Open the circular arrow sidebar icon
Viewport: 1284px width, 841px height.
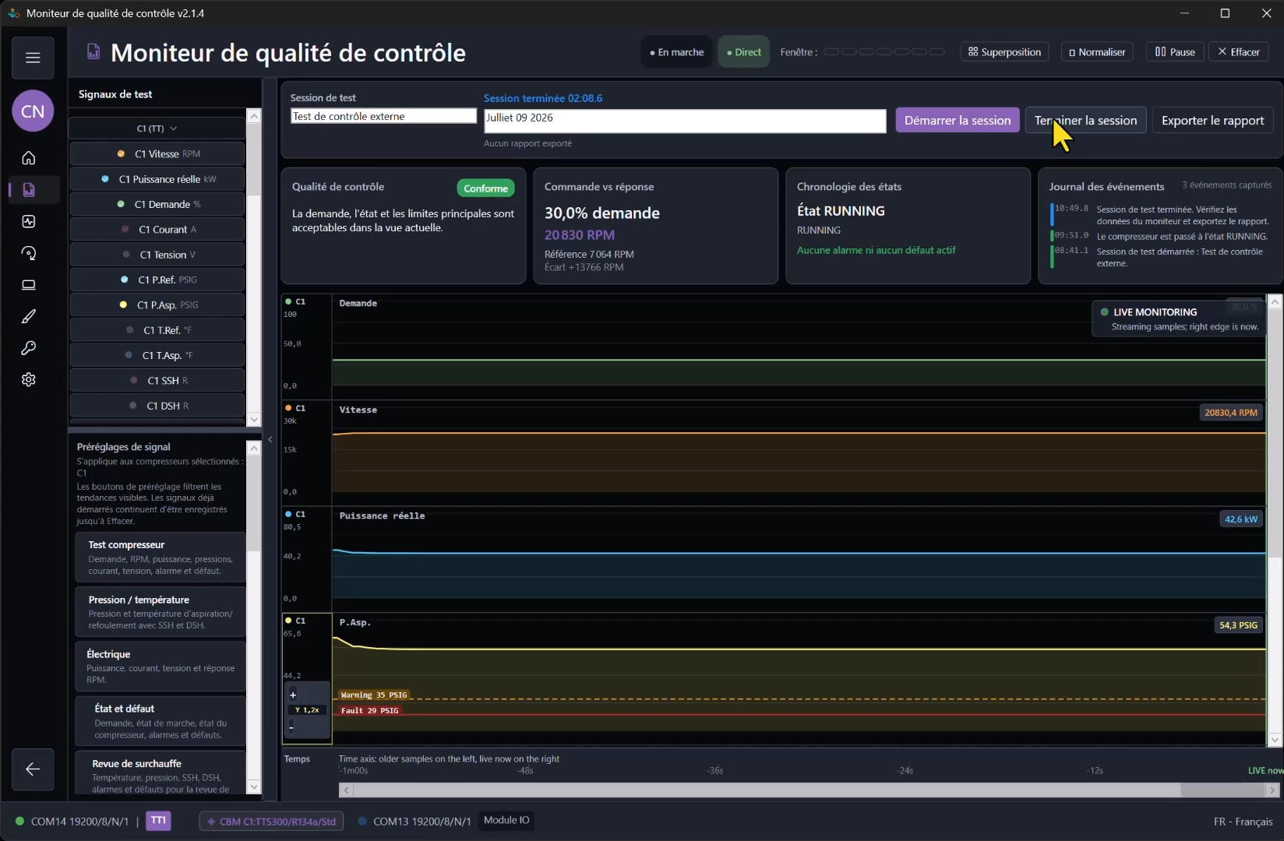[x=29, y=253]
